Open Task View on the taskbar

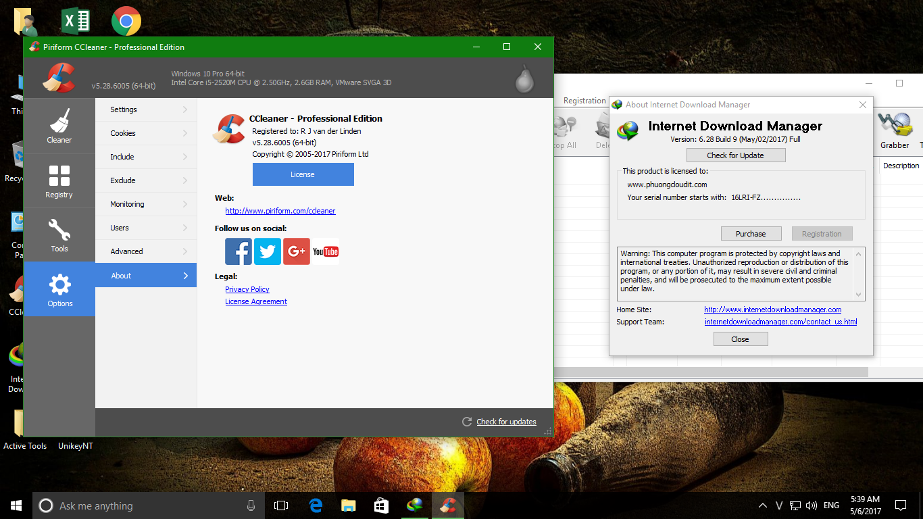(281, 505)
